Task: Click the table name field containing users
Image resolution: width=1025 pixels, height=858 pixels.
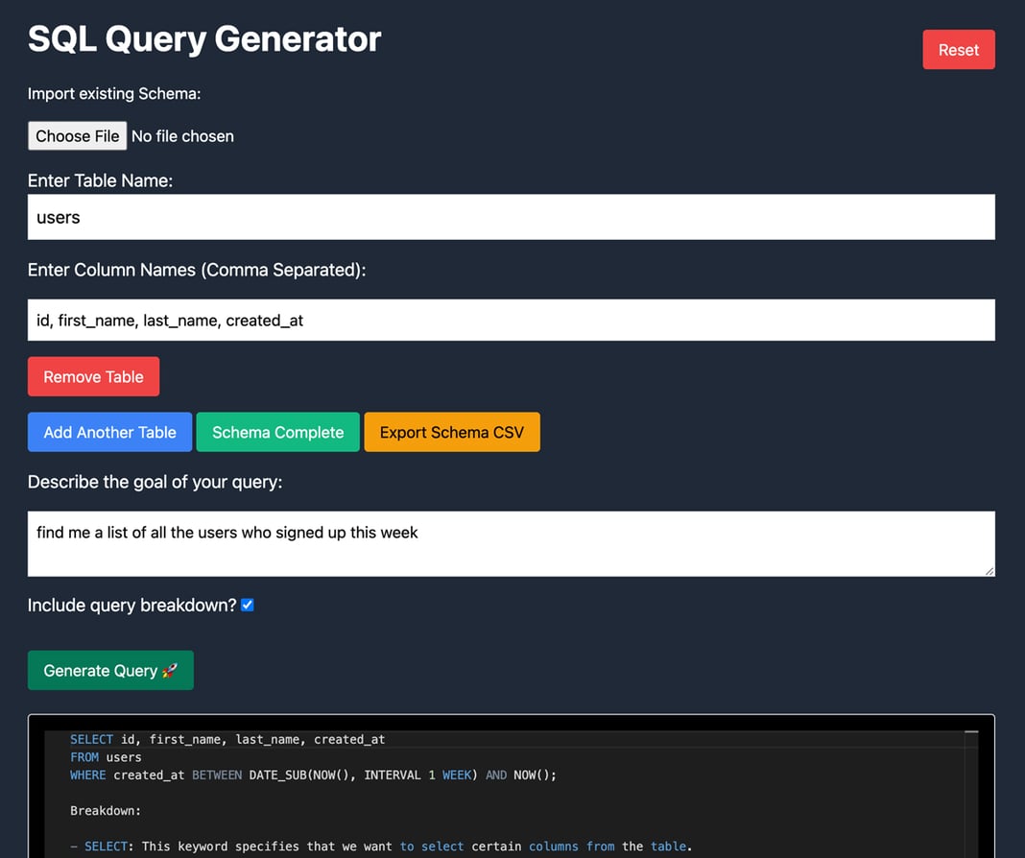Action: point(511,217)
